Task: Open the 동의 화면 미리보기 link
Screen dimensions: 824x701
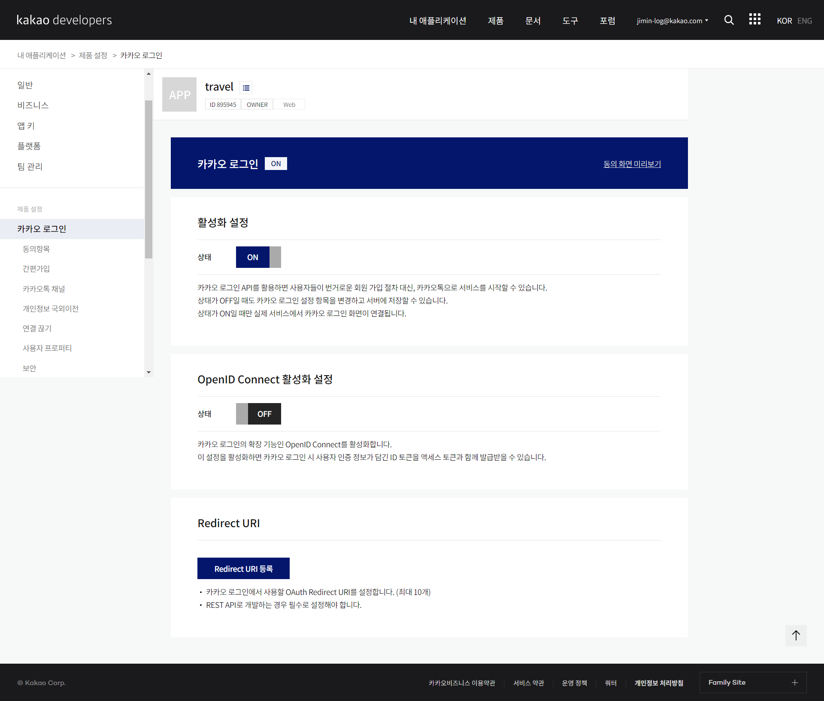Action: pos(632,164)
